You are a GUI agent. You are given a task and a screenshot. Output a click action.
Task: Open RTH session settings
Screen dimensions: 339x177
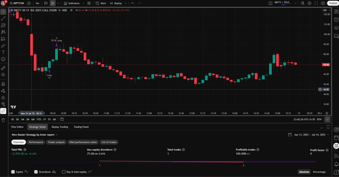319,119
